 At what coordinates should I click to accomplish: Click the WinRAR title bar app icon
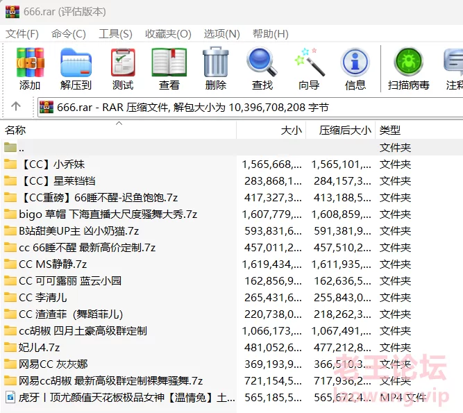tap(12, 12)
